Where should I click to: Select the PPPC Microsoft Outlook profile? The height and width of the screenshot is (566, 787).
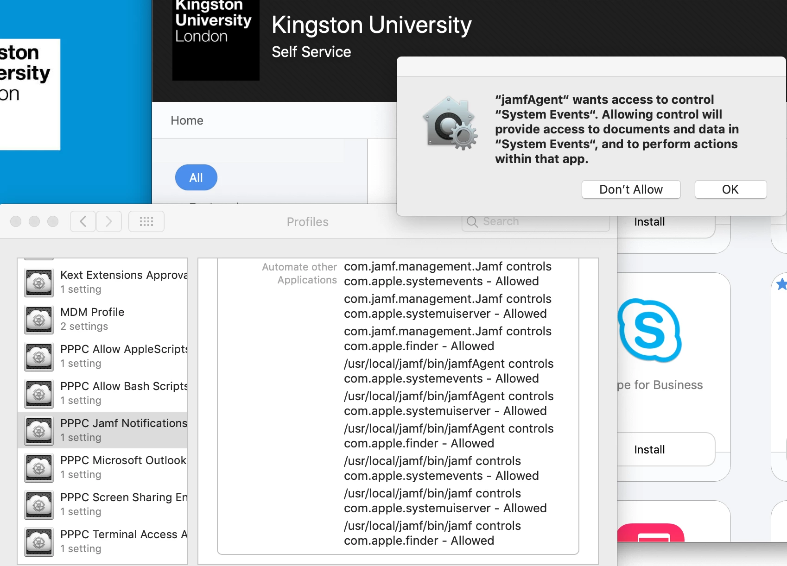pos(102,467)
